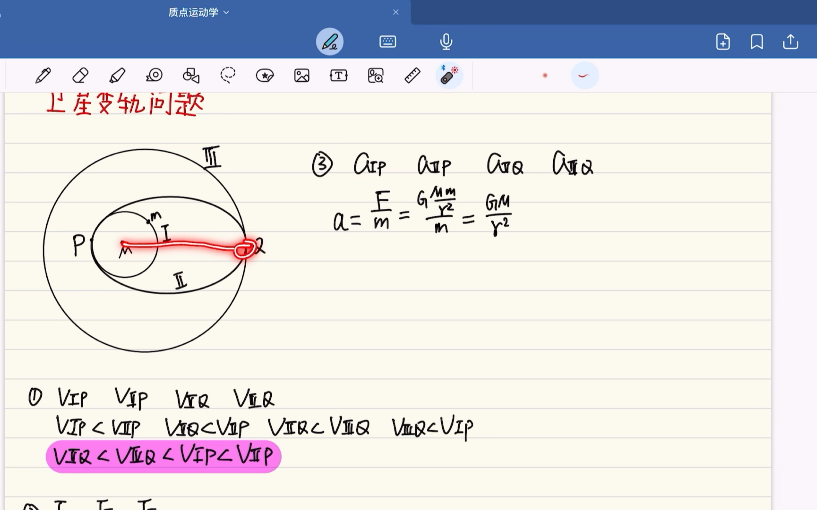
Task: Select the pen tool in toolbar
Action: (43, 75)
